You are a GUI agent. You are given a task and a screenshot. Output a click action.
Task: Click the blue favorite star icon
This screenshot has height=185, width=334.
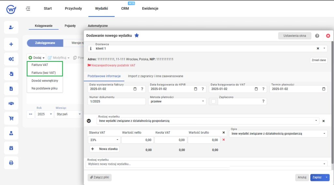pos(137,35)
